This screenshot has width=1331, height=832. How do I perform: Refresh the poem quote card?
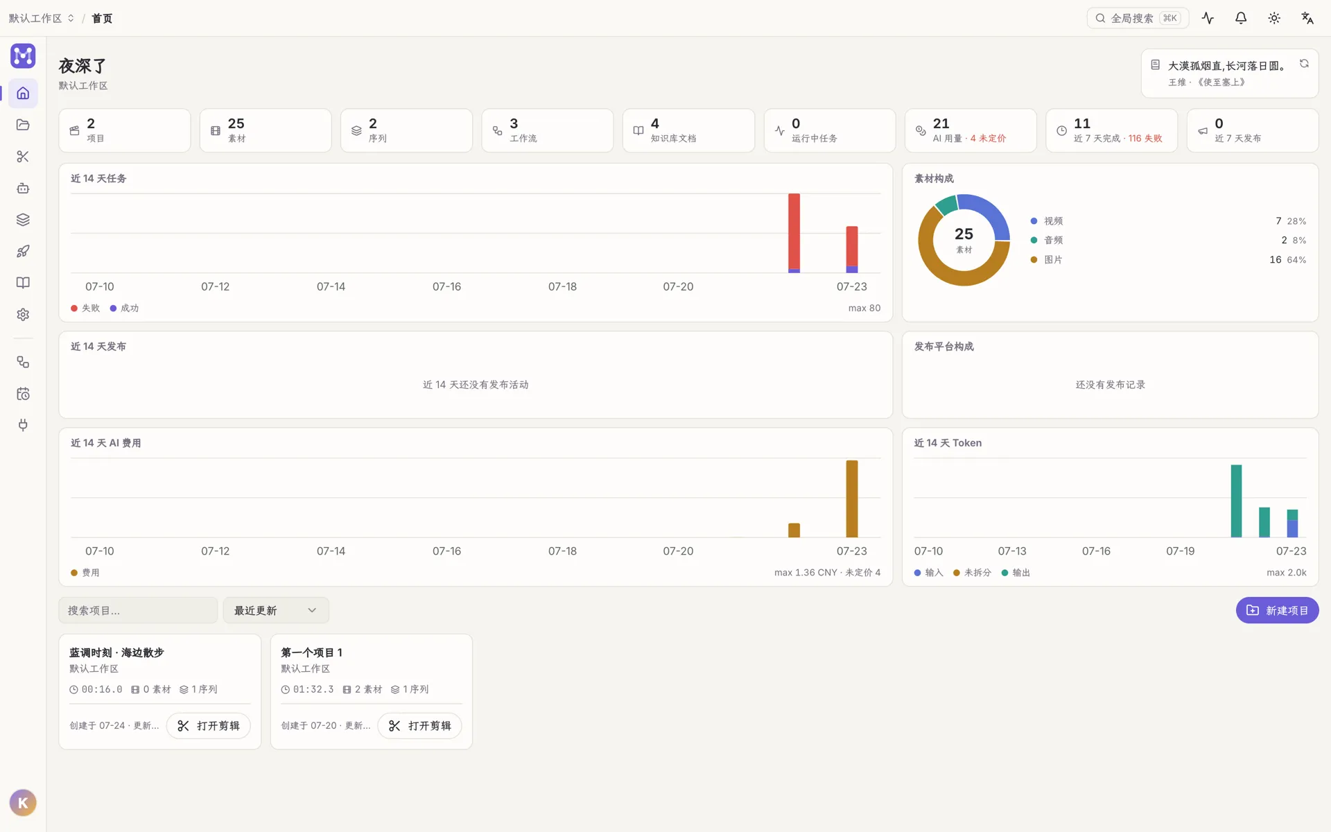pyautogui.click(x=1304, y=63)
